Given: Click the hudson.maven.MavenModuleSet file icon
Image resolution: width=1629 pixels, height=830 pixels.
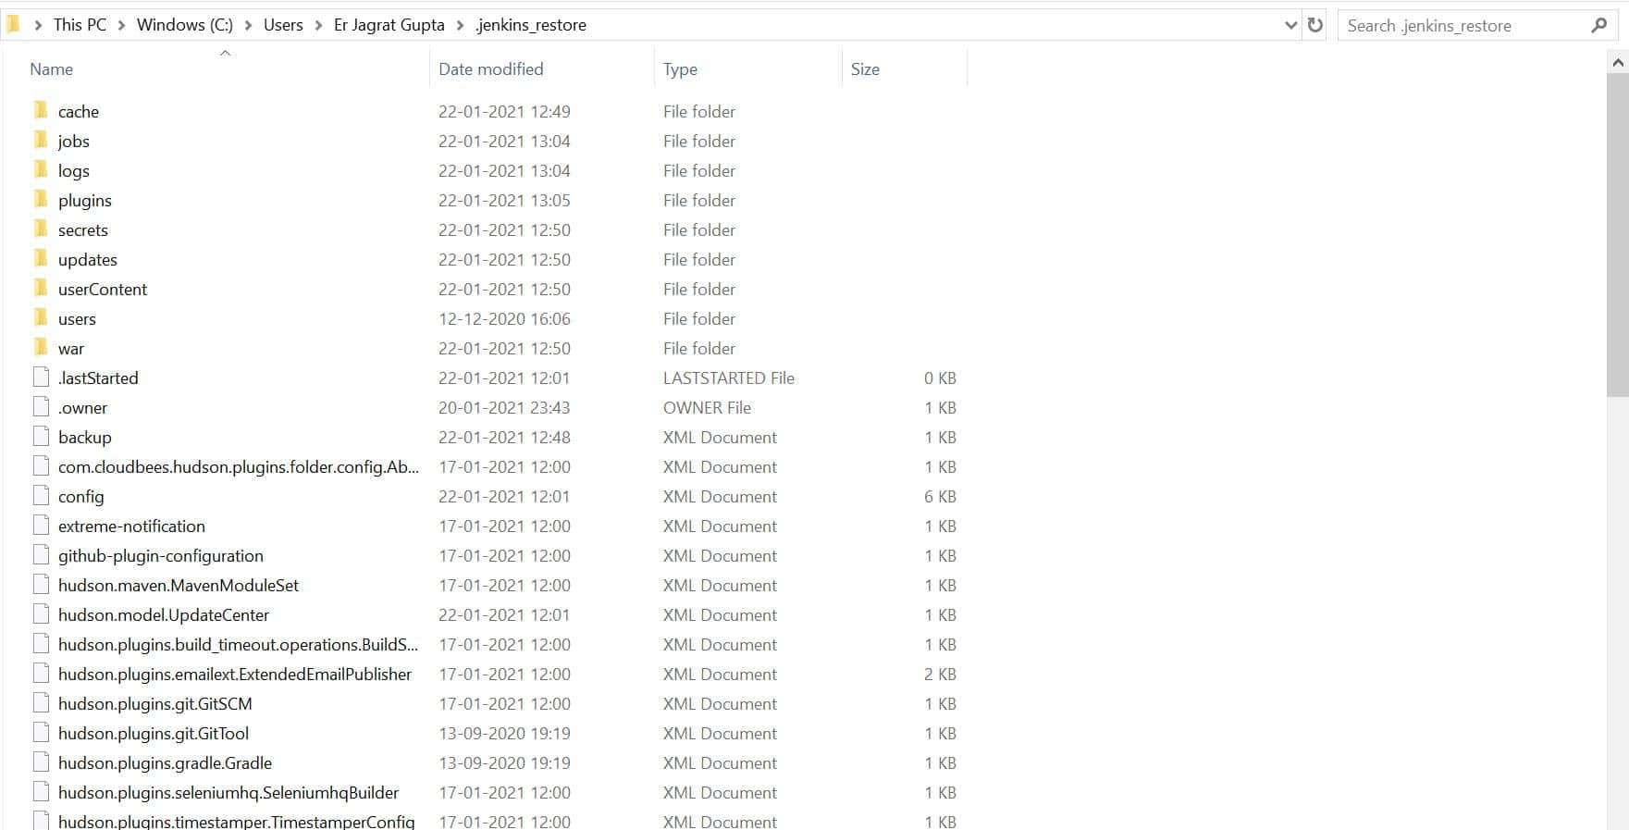Looking at the screenshot, I should click(x=41, y=585).
